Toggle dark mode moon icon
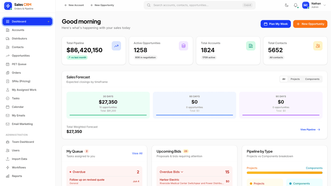 coord(287,5)
